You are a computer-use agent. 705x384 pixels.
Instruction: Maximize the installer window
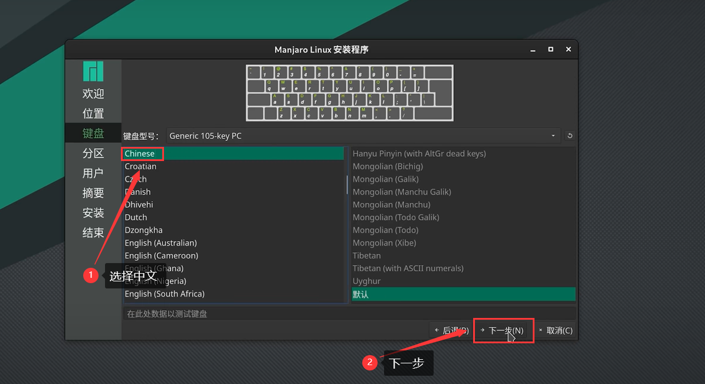click(550, 50)
